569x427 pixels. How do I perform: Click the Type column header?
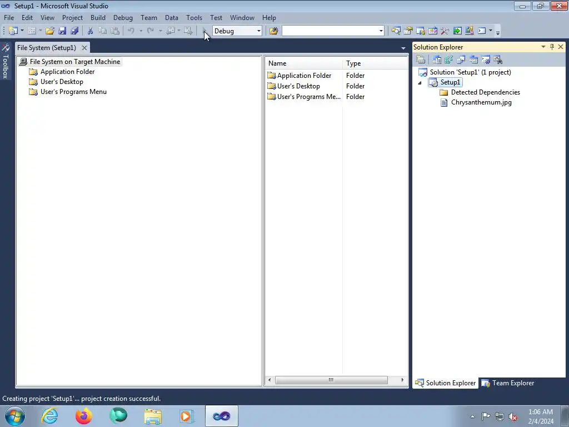pos(375,63)
